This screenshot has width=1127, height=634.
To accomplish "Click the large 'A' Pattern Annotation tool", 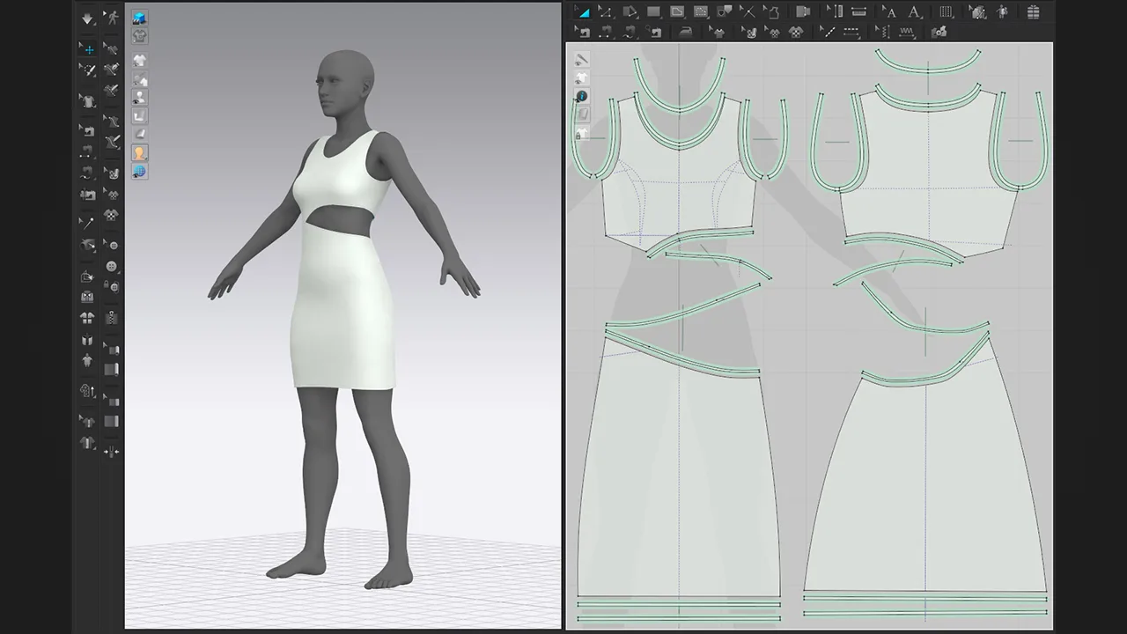I will click(x=914, y=12).
